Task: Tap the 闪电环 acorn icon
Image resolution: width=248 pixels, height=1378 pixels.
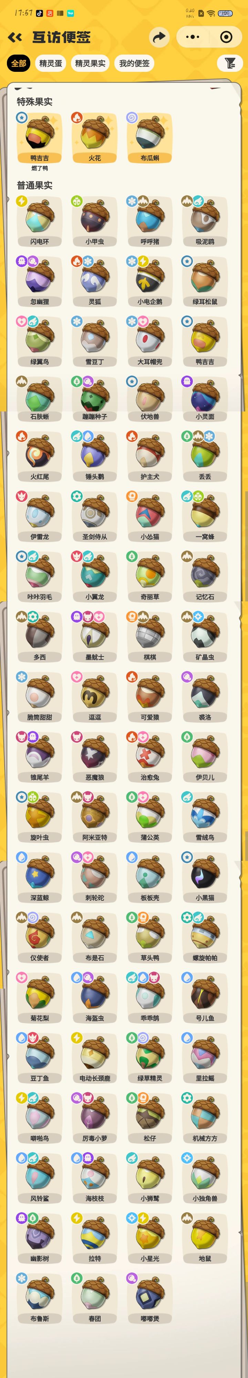Action: click(x=40, y=221)
